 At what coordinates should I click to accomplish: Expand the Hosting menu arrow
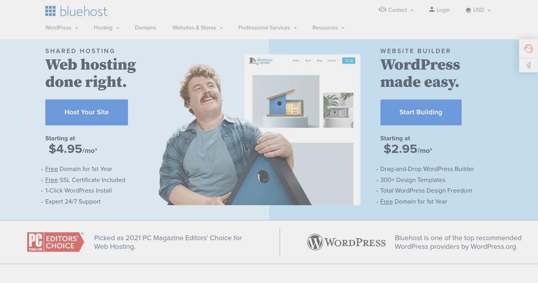click(x=118, y=28)
